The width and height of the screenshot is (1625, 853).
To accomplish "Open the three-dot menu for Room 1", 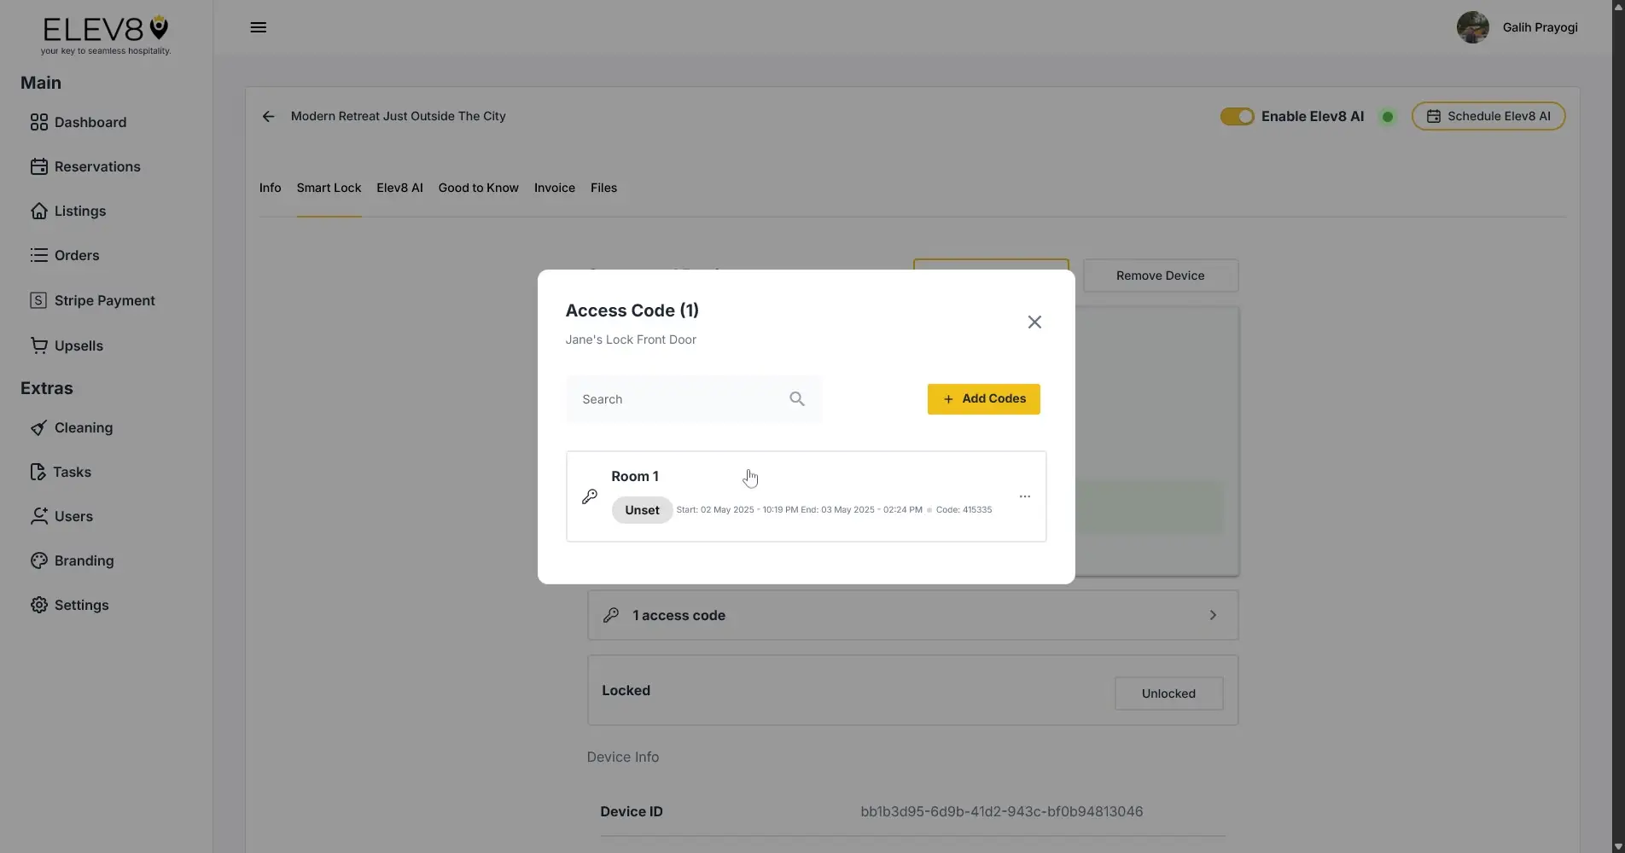I will point(1024,496).
